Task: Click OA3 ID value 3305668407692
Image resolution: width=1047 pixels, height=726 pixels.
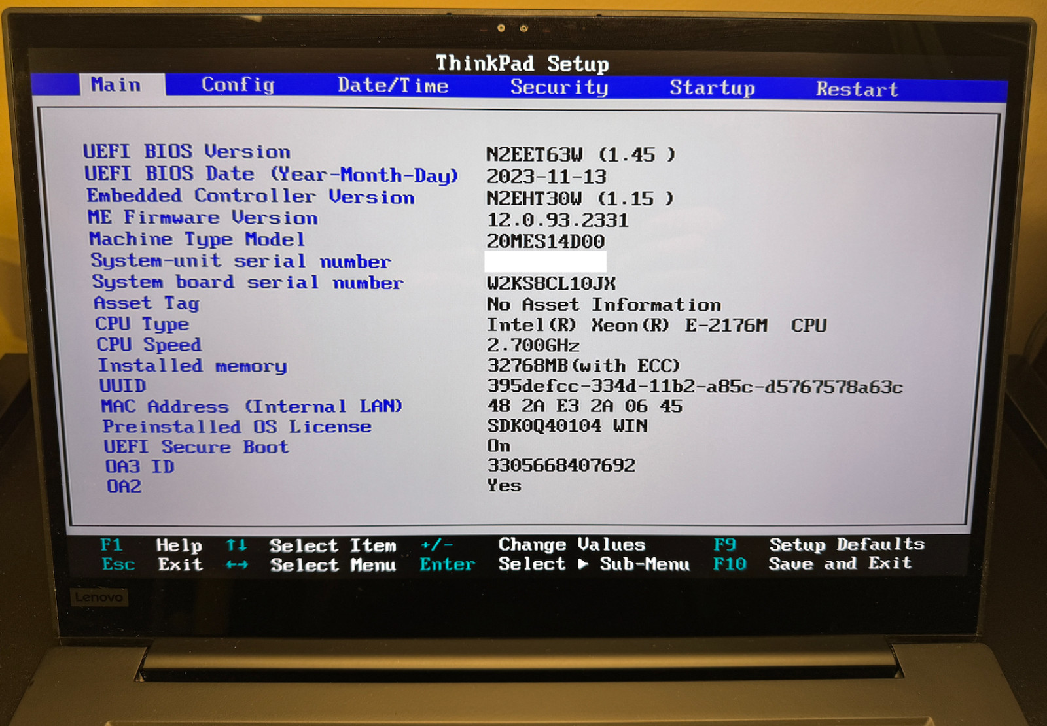Action: (561, 466)
